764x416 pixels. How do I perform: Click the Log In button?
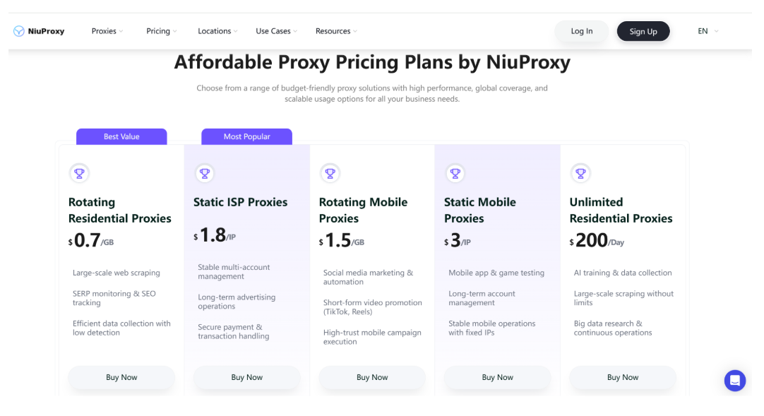click(582, 31)
